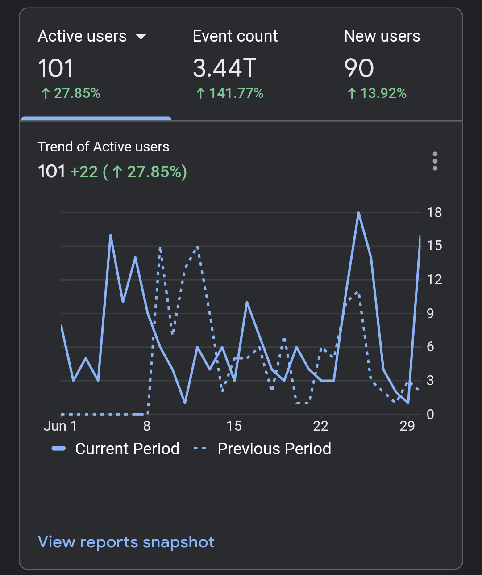Click the 22 date marker on x-axis

coord(320,426)
